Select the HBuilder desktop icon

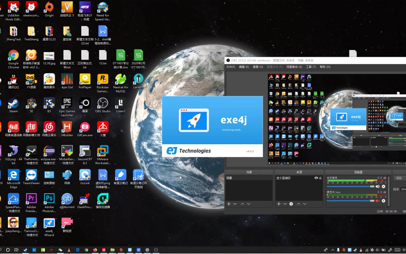pos(67,129)
